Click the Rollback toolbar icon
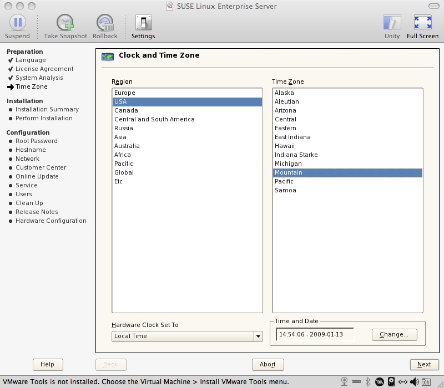 point(105,23)
